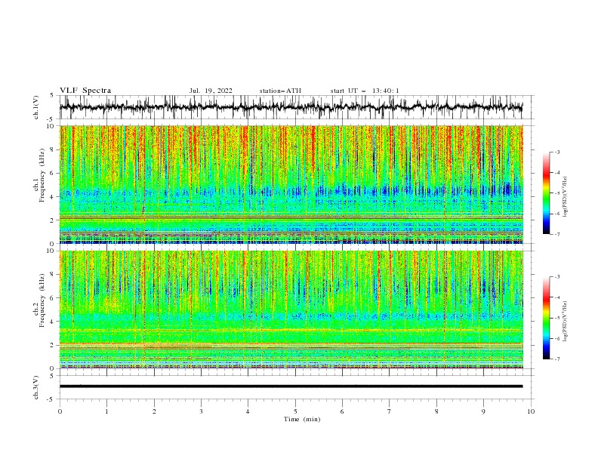The image size is (598, 462).
Task: Click the ch.3 flat black voltage trace
Action: coord(291,387)
